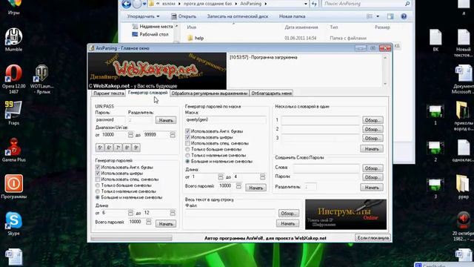The width and height of the screenshot is (474, 267).
Task: Select the Программы desktop icon
Action: 13,186
